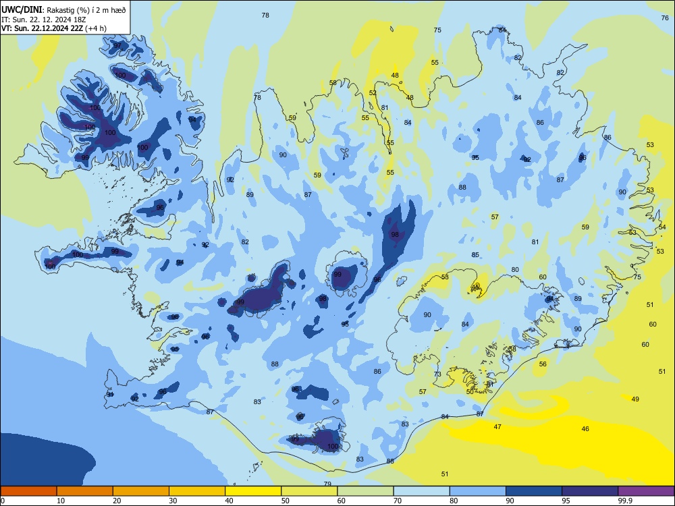Click the 10–20 orange legend swatch
This screenshot has height=506, width=675.
[85, 491]
